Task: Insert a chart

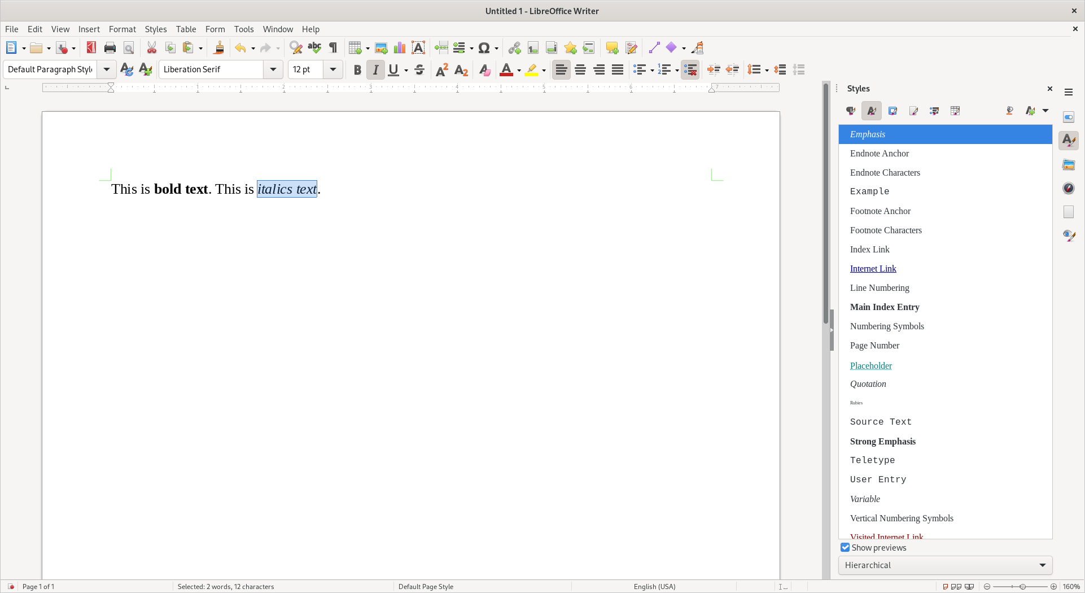Action: (x=400, y=47)
